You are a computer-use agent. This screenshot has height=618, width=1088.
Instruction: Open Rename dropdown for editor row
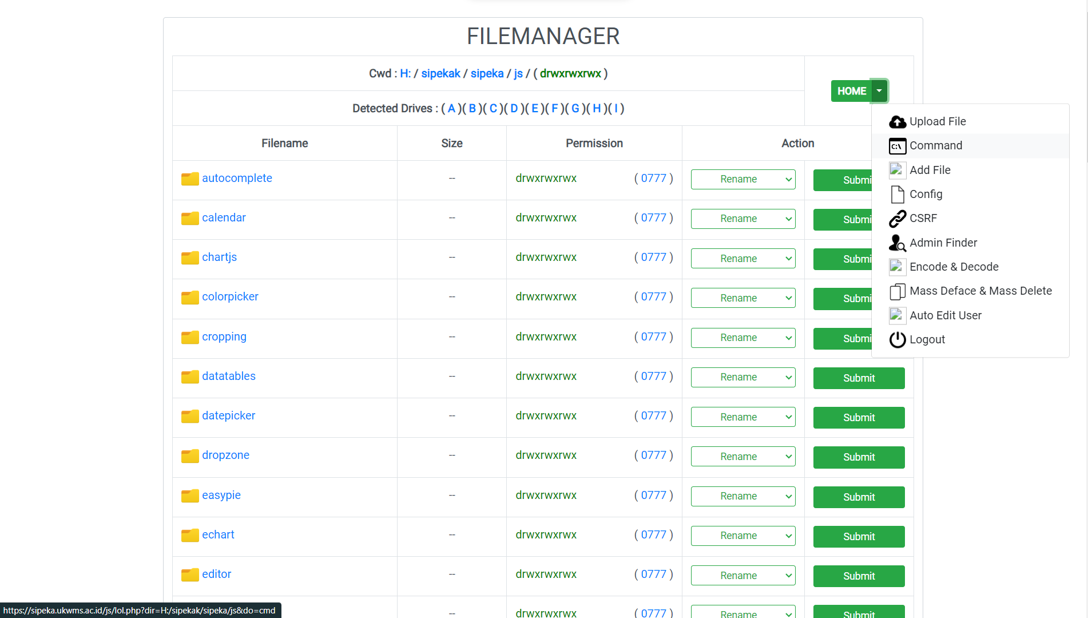743,576
